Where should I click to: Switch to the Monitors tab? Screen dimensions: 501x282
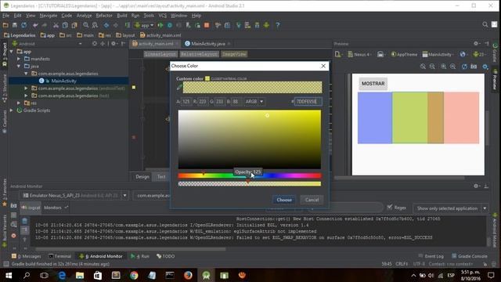tap(52, 208)
